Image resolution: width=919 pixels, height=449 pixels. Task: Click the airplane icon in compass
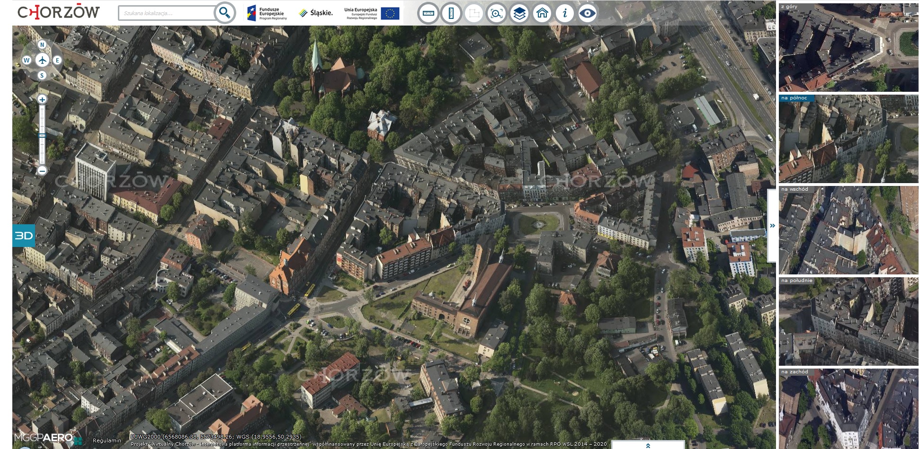pyautogui.click(x=42, y=60)
